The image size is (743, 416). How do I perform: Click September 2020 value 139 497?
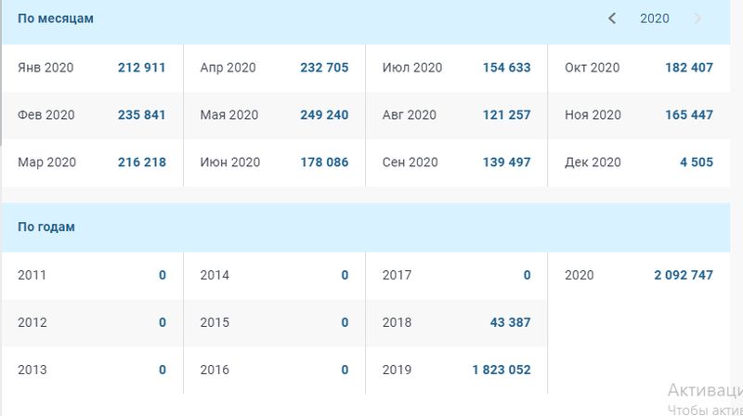506,162
